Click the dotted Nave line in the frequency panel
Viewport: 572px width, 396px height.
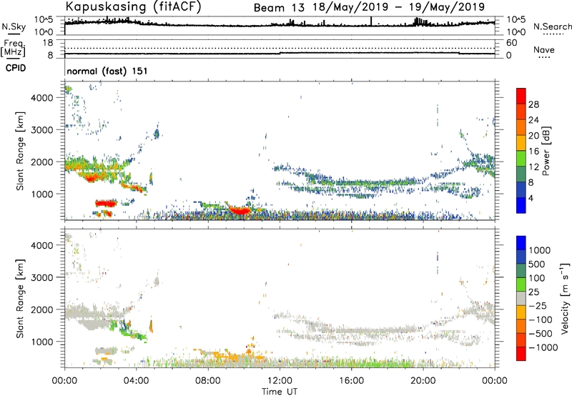pos(280,48)
